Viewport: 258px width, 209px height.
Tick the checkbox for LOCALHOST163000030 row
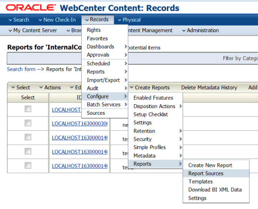click(x=28, y=123)
